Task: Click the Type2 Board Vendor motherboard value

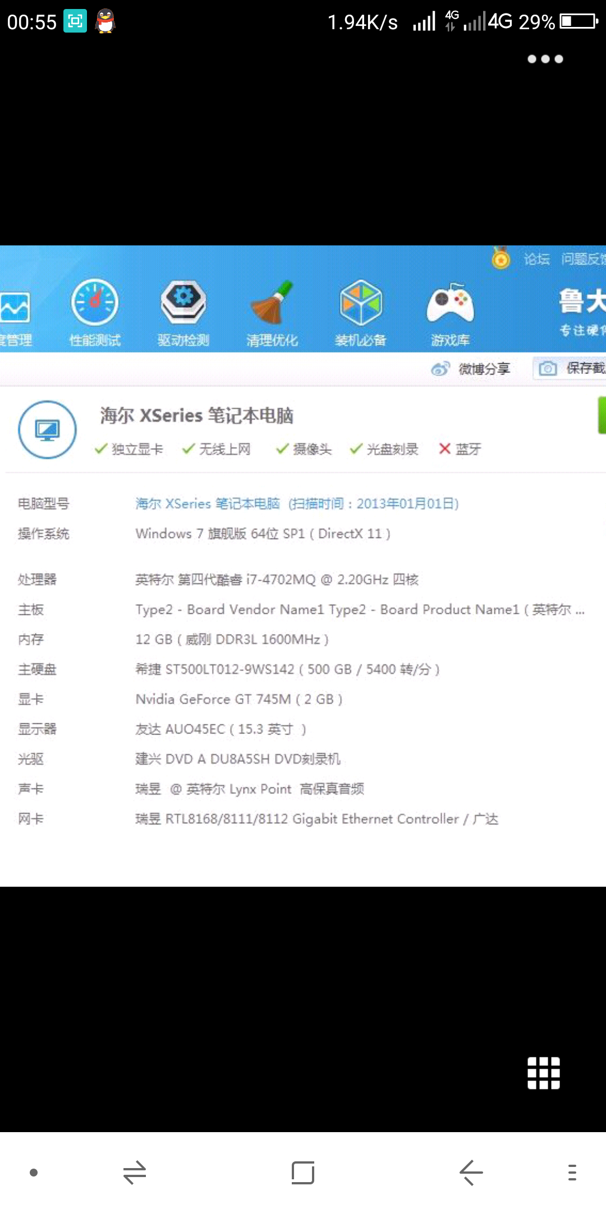Action: (360, 609)
